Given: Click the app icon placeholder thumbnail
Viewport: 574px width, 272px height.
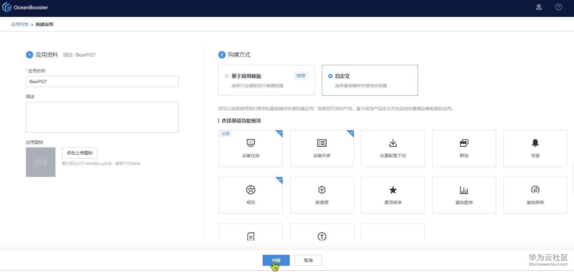Looking at the screenshot, I should click(x=41, y=162).
